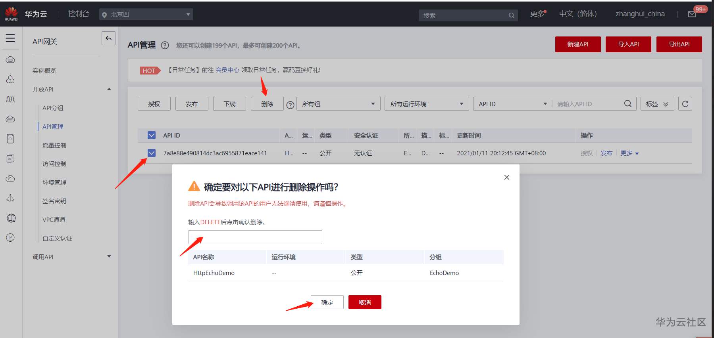714x338 pixels.
Task: Click the HOT tag in the banner
Action: (x=150, y=71)
